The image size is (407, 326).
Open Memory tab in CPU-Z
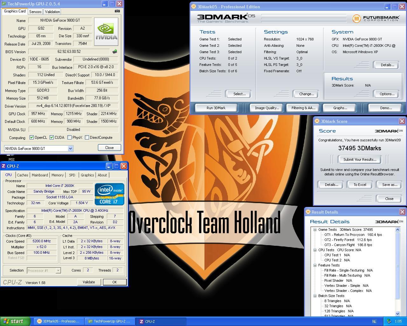pyautogui.click(x=58, y=175)
